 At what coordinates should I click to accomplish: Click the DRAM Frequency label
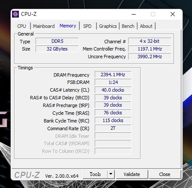pyautogui.click(x=72, y=75)
